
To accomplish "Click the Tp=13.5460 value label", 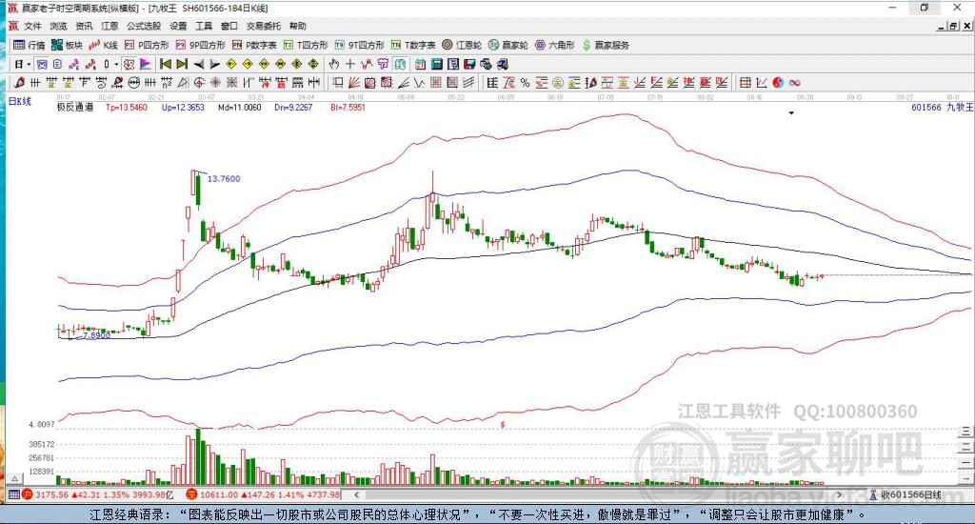I will (x=127, y=107).
